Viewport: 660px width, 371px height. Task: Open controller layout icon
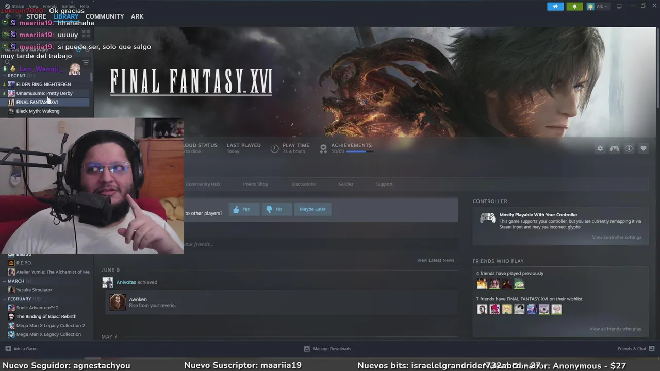[615, 148]
